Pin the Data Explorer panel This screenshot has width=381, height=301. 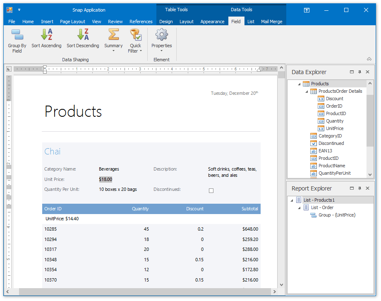click(359, 72)
